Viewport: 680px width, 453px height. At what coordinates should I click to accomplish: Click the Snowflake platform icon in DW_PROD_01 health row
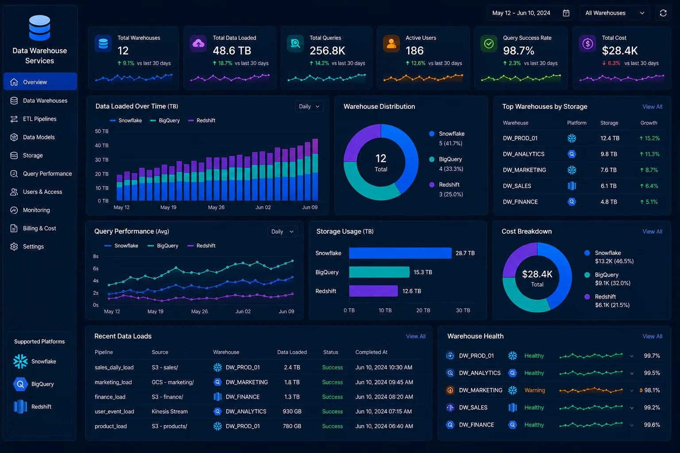tap(513, 356)
